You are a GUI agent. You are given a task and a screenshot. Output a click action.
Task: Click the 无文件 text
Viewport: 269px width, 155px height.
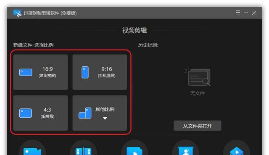pyautogui.click(x=198, y=93)
